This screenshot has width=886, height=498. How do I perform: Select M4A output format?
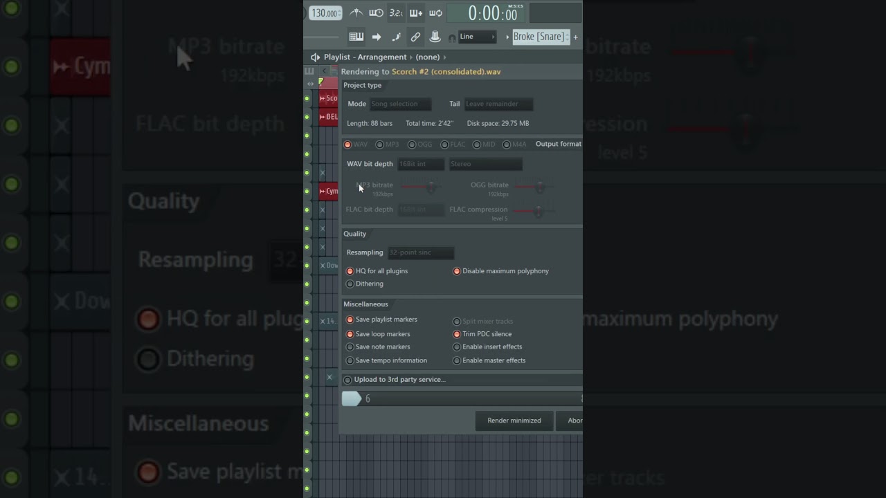pos(514,145)
